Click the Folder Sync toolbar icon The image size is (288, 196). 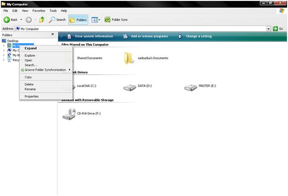coord(107,20)
